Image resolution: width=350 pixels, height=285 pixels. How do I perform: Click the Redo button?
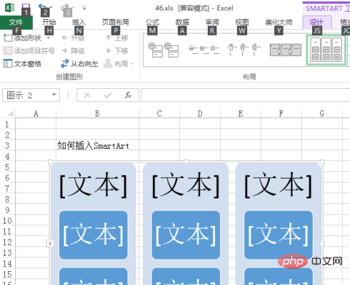[66, 7]
